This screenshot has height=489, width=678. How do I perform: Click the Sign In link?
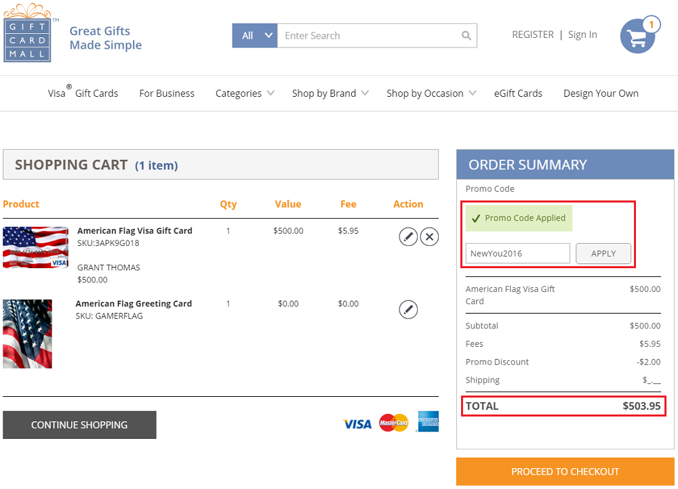tap(582, 35)
